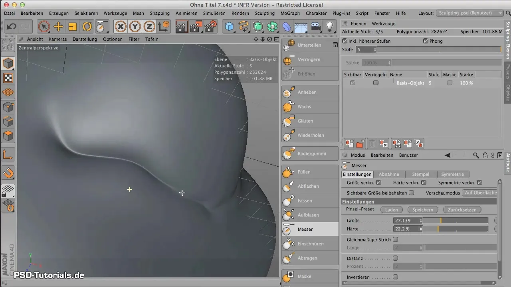The width and height of the screenshot is (511, 287).
Task: Select the Abflachen flatten brush
Action: 310,186
